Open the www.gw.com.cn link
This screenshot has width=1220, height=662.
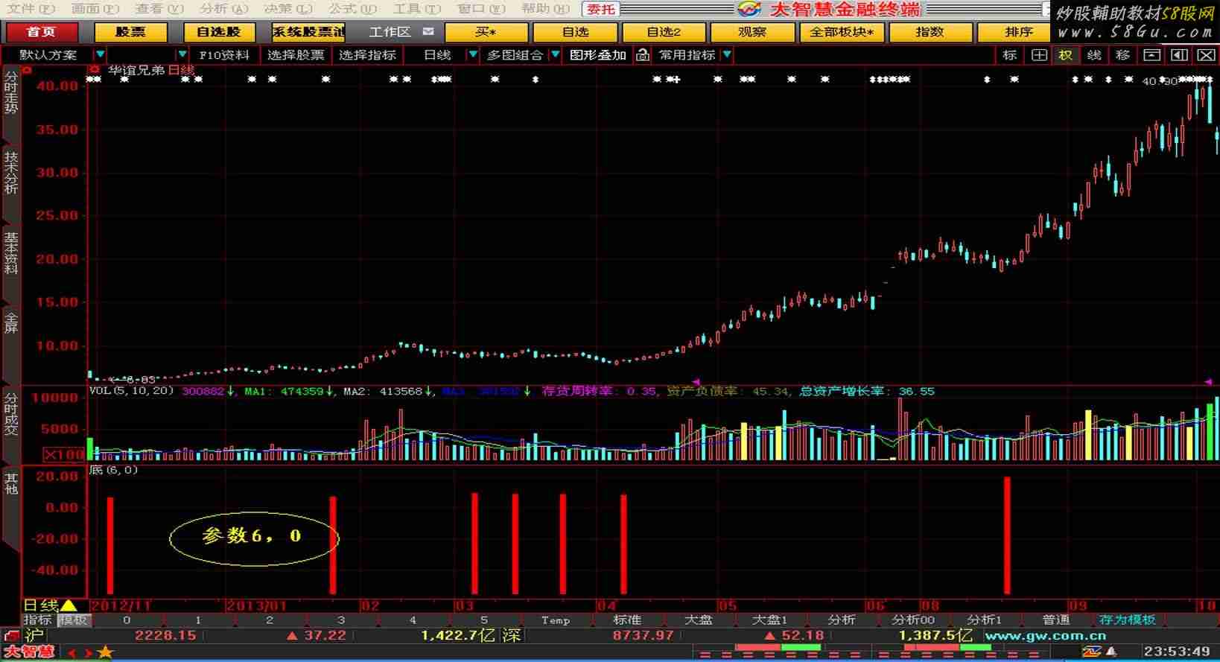1045,636
